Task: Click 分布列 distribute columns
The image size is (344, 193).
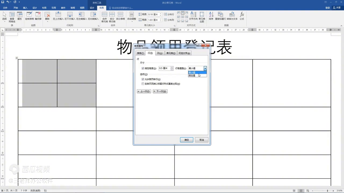Action: click(x=169, y=20)
